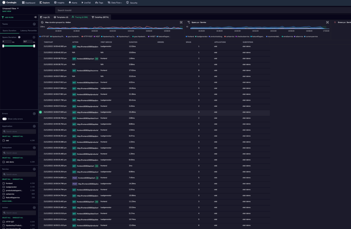Collapse the Application filter section
The image size is (351, 229).
(34, 126)
